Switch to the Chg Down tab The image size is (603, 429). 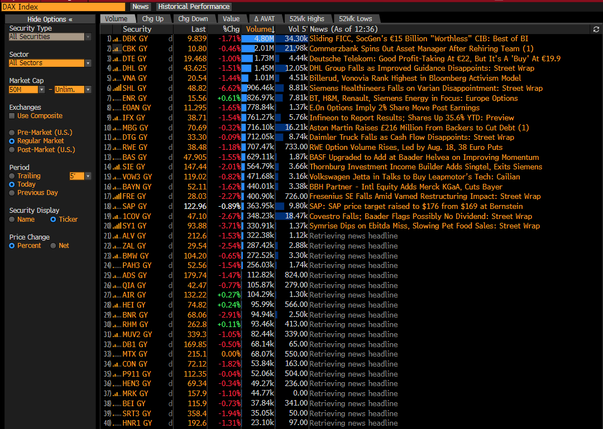tap(193, 19)
